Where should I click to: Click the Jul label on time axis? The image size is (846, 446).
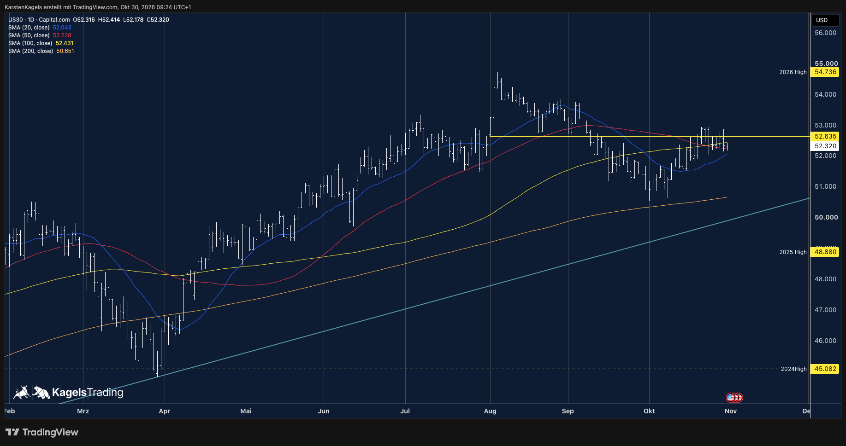405,411
